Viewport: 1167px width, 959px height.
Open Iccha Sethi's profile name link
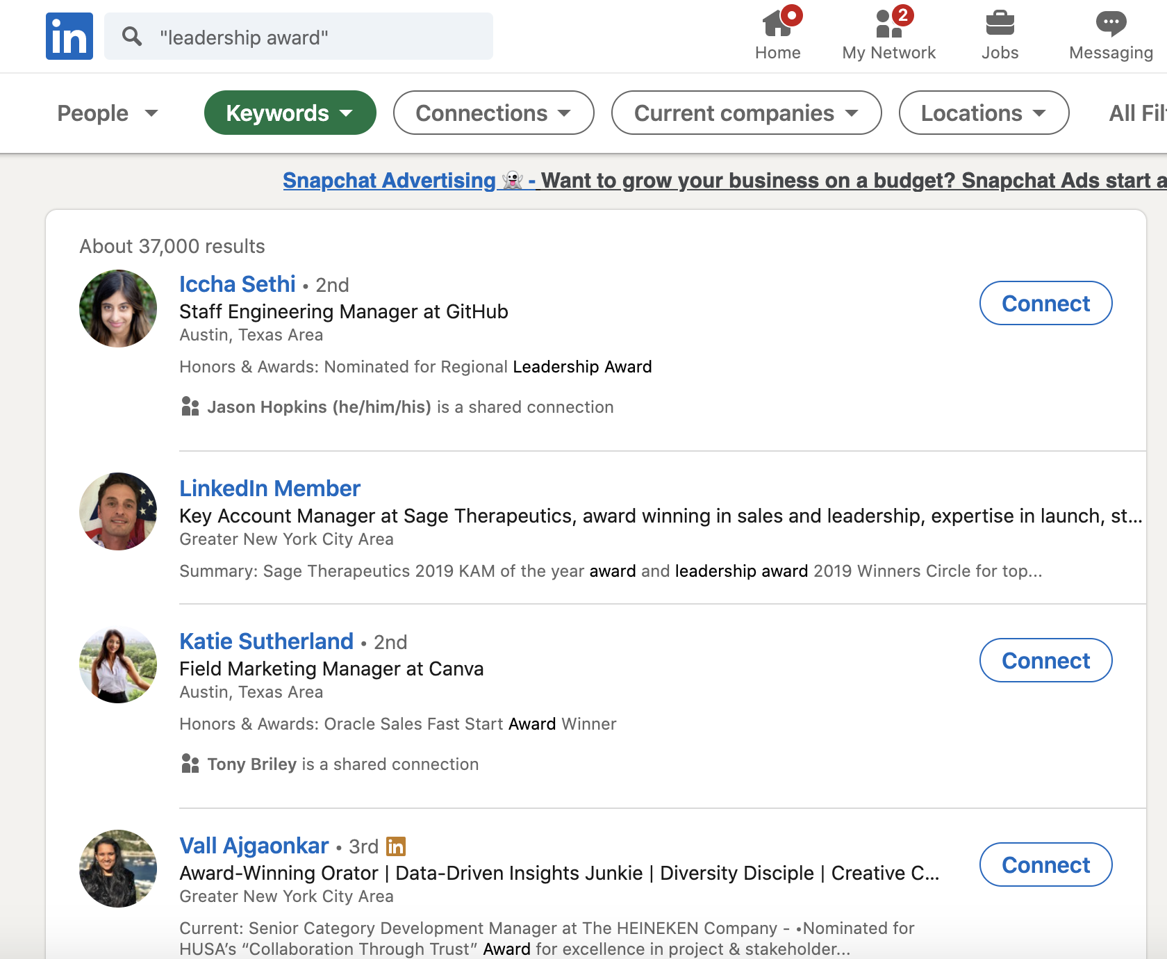tap(238, 284)
